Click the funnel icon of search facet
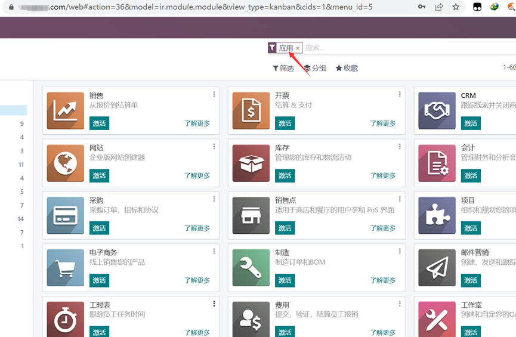This screenshot has height=337, width=516. (x=272, y=48)
